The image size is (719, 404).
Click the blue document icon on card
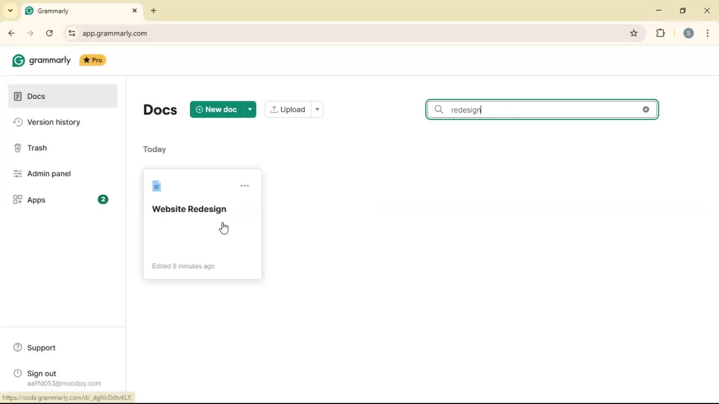click(x=157, y=186)
